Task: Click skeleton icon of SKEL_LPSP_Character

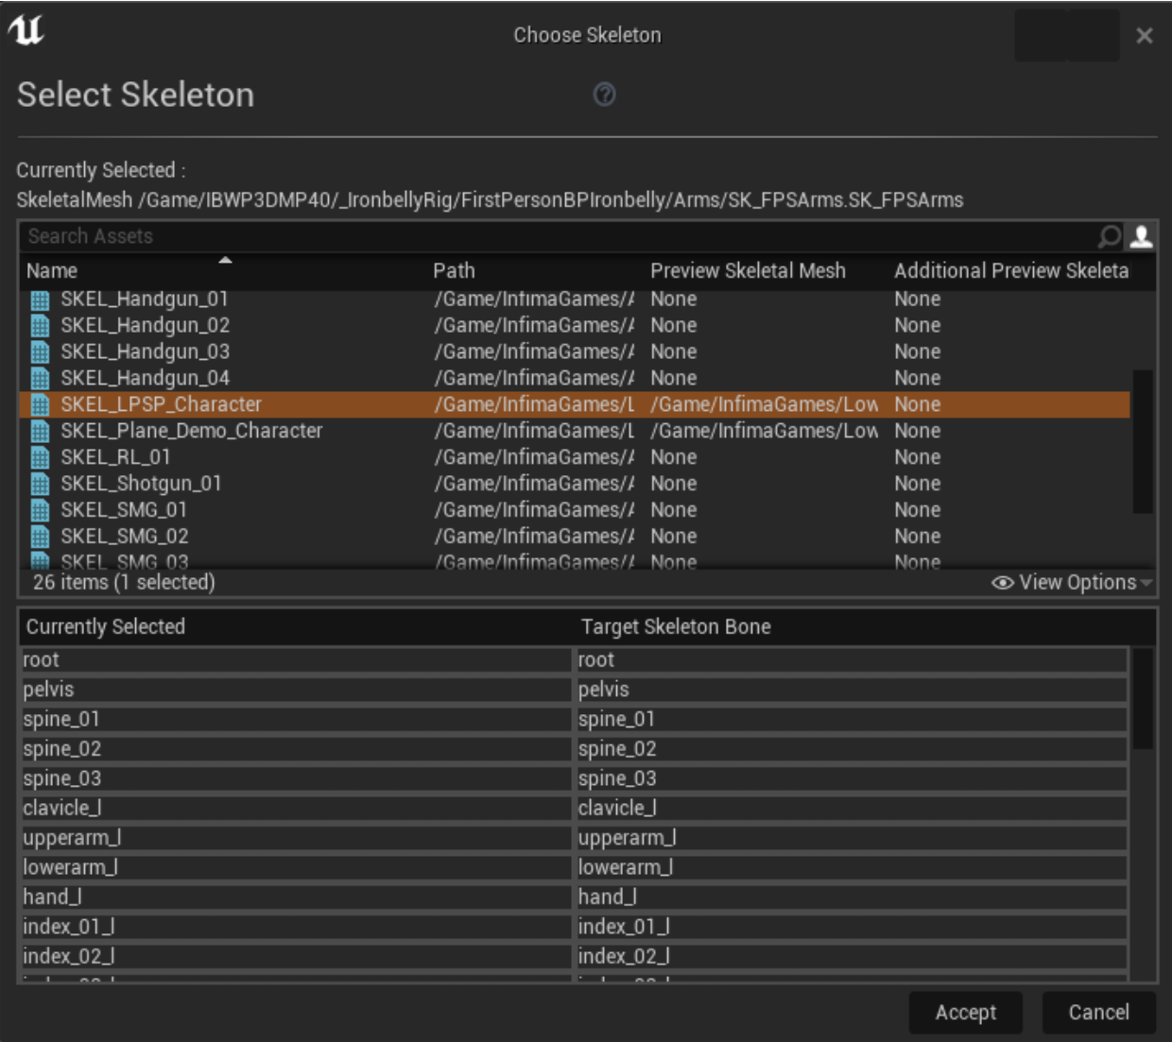Action: (40, 405)
